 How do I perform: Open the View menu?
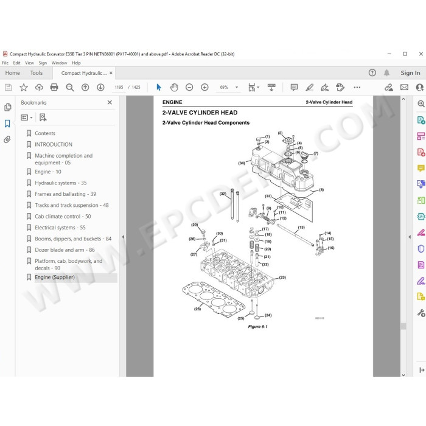pos(29,63)
